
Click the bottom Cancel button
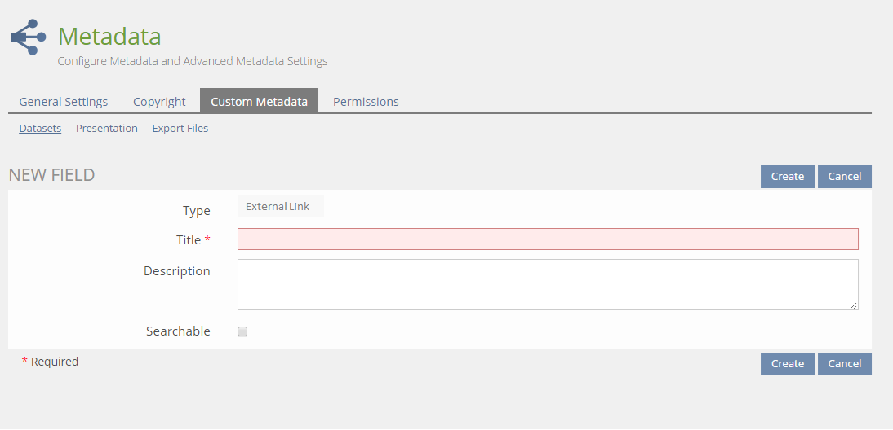pos(844,364)
